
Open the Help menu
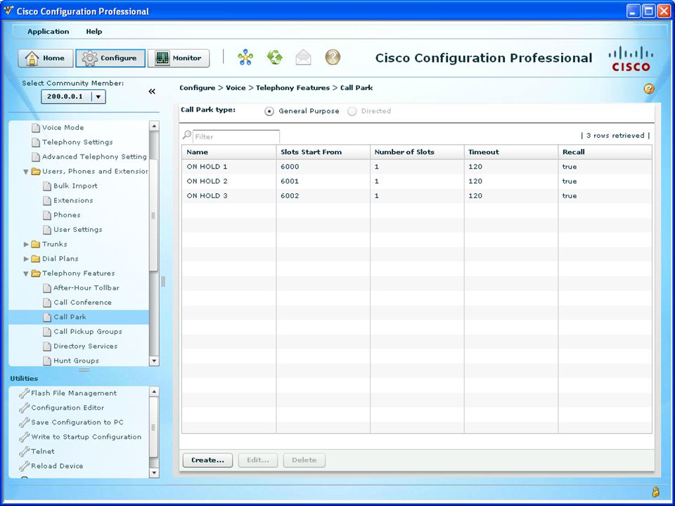click(94, 32)
